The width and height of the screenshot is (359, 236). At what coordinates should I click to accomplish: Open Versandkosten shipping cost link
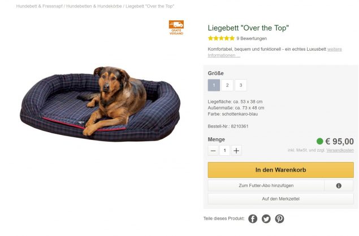[x=340, y=150]
